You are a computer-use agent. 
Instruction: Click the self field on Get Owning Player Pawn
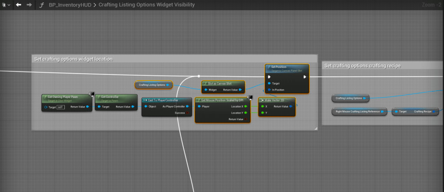(60, 107)
